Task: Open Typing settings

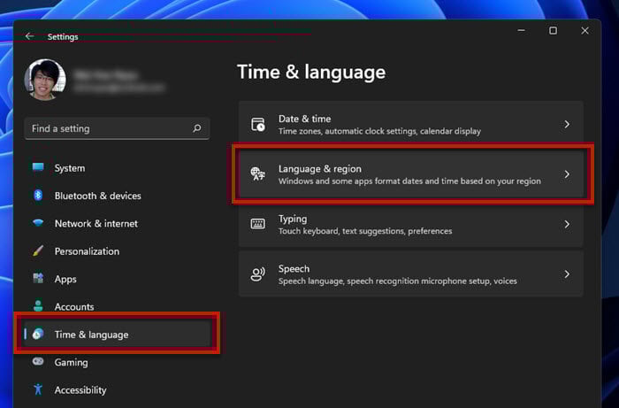Action: click(411, 224)
